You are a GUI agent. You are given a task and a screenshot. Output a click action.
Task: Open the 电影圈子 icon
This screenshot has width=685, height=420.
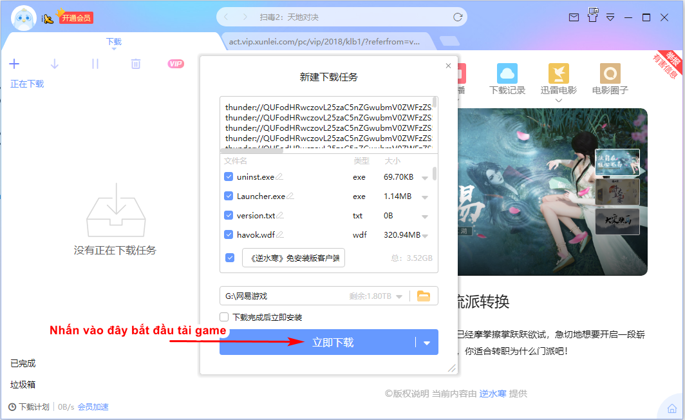pos(610,73)
